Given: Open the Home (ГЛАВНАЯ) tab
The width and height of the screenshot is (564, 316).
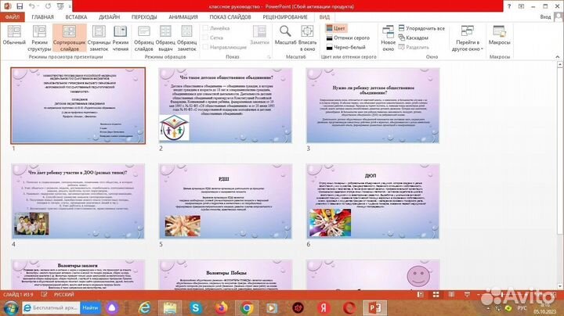Looking at the screenshot, I should pos(42,17).
